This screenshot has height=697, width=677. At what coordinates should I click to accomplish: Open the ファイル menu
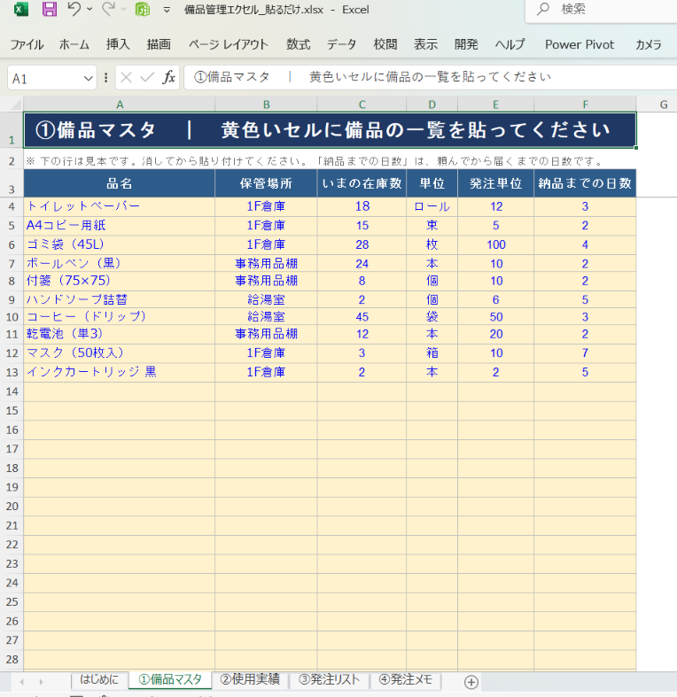(27, 44)
